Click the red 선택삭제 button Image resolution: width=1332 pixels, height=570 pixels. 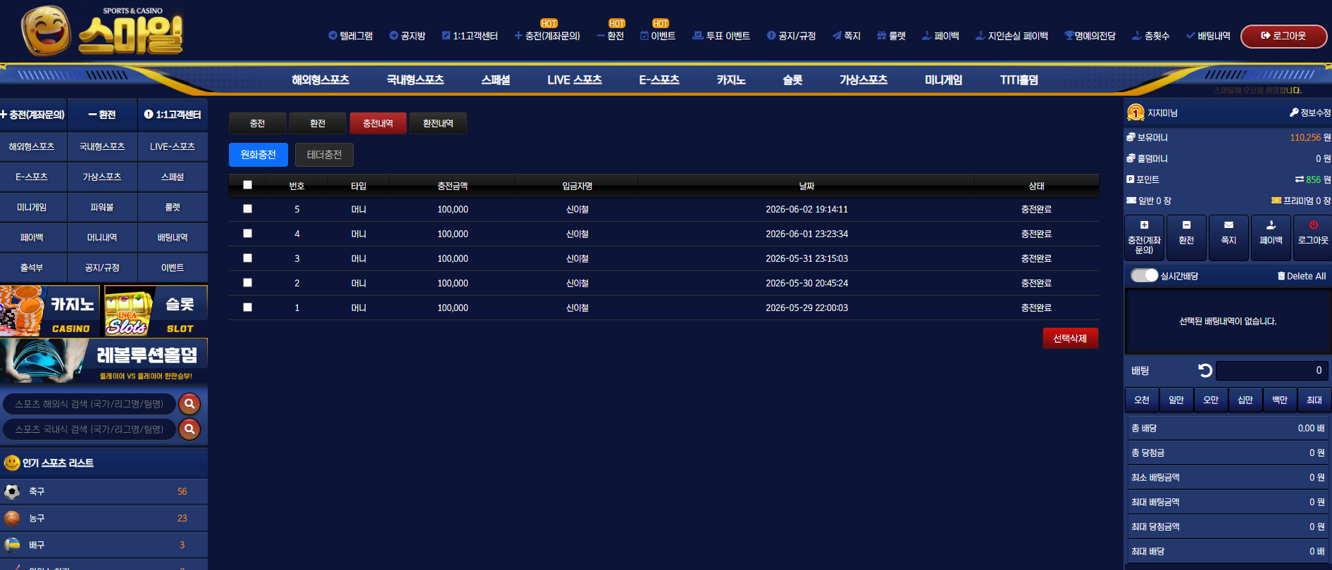click(1070, 338)
